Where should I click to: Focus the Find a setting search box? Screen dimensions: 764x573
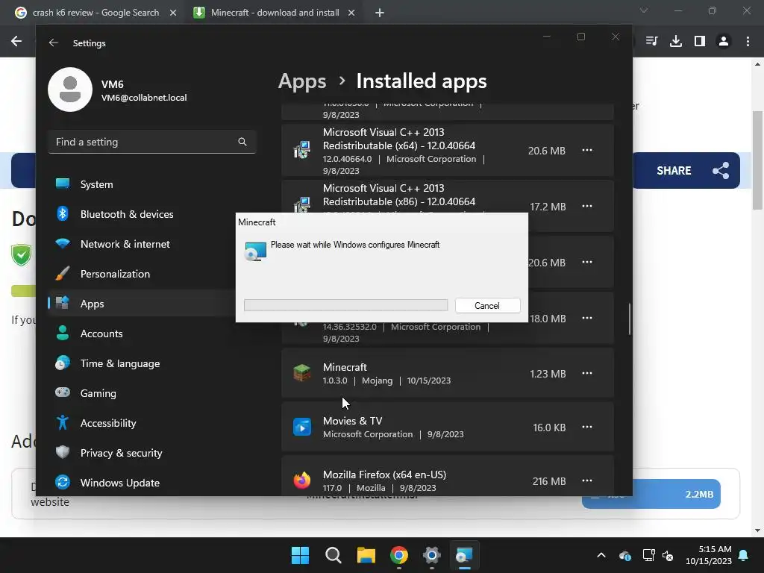point(152,142)
